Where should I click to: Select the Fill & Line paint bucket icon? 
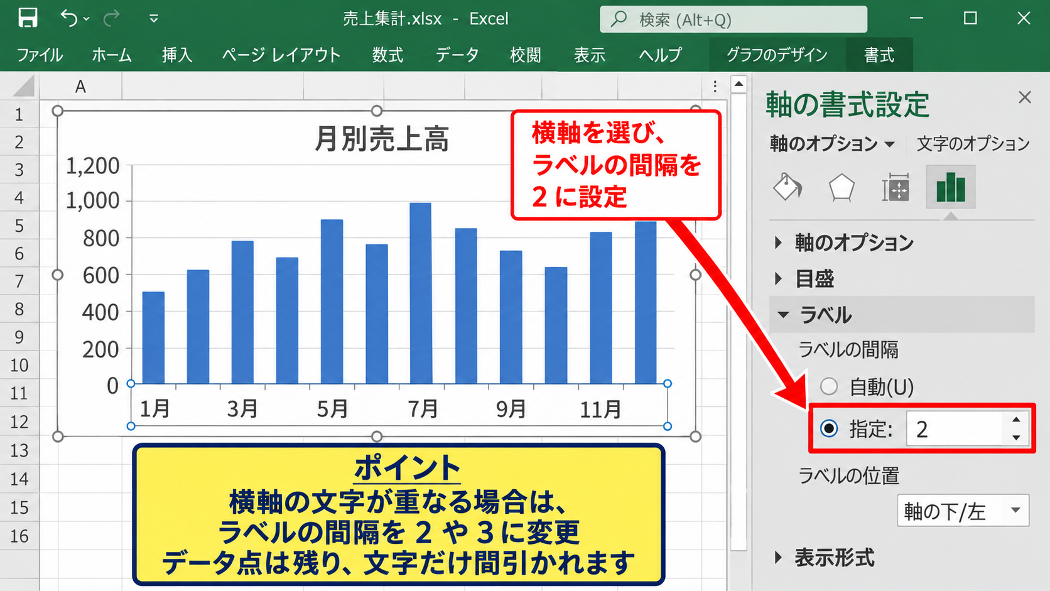(x=787, y=187)
